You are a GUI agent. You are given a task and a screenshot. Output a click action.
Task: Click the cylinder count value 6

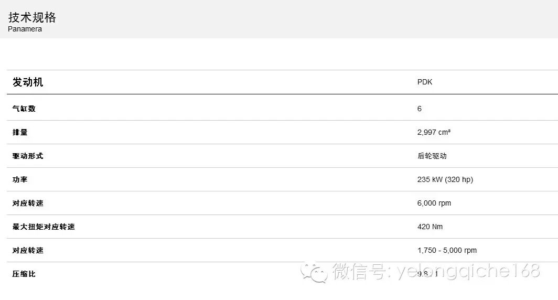coord(419,109)
